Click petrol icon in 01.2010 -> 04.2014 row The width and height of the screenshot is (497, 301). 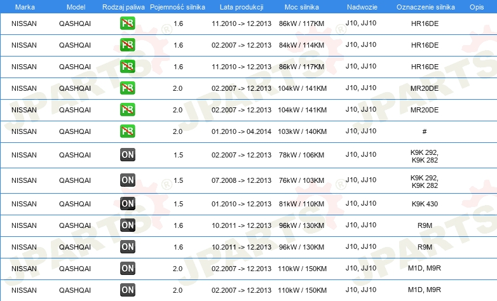(128, 131)
